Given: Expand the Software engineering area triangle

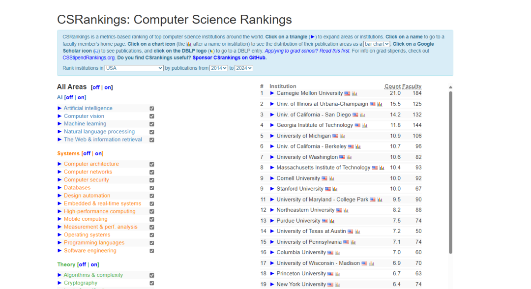Looking at the screenshot, I should tap(59, 251).
